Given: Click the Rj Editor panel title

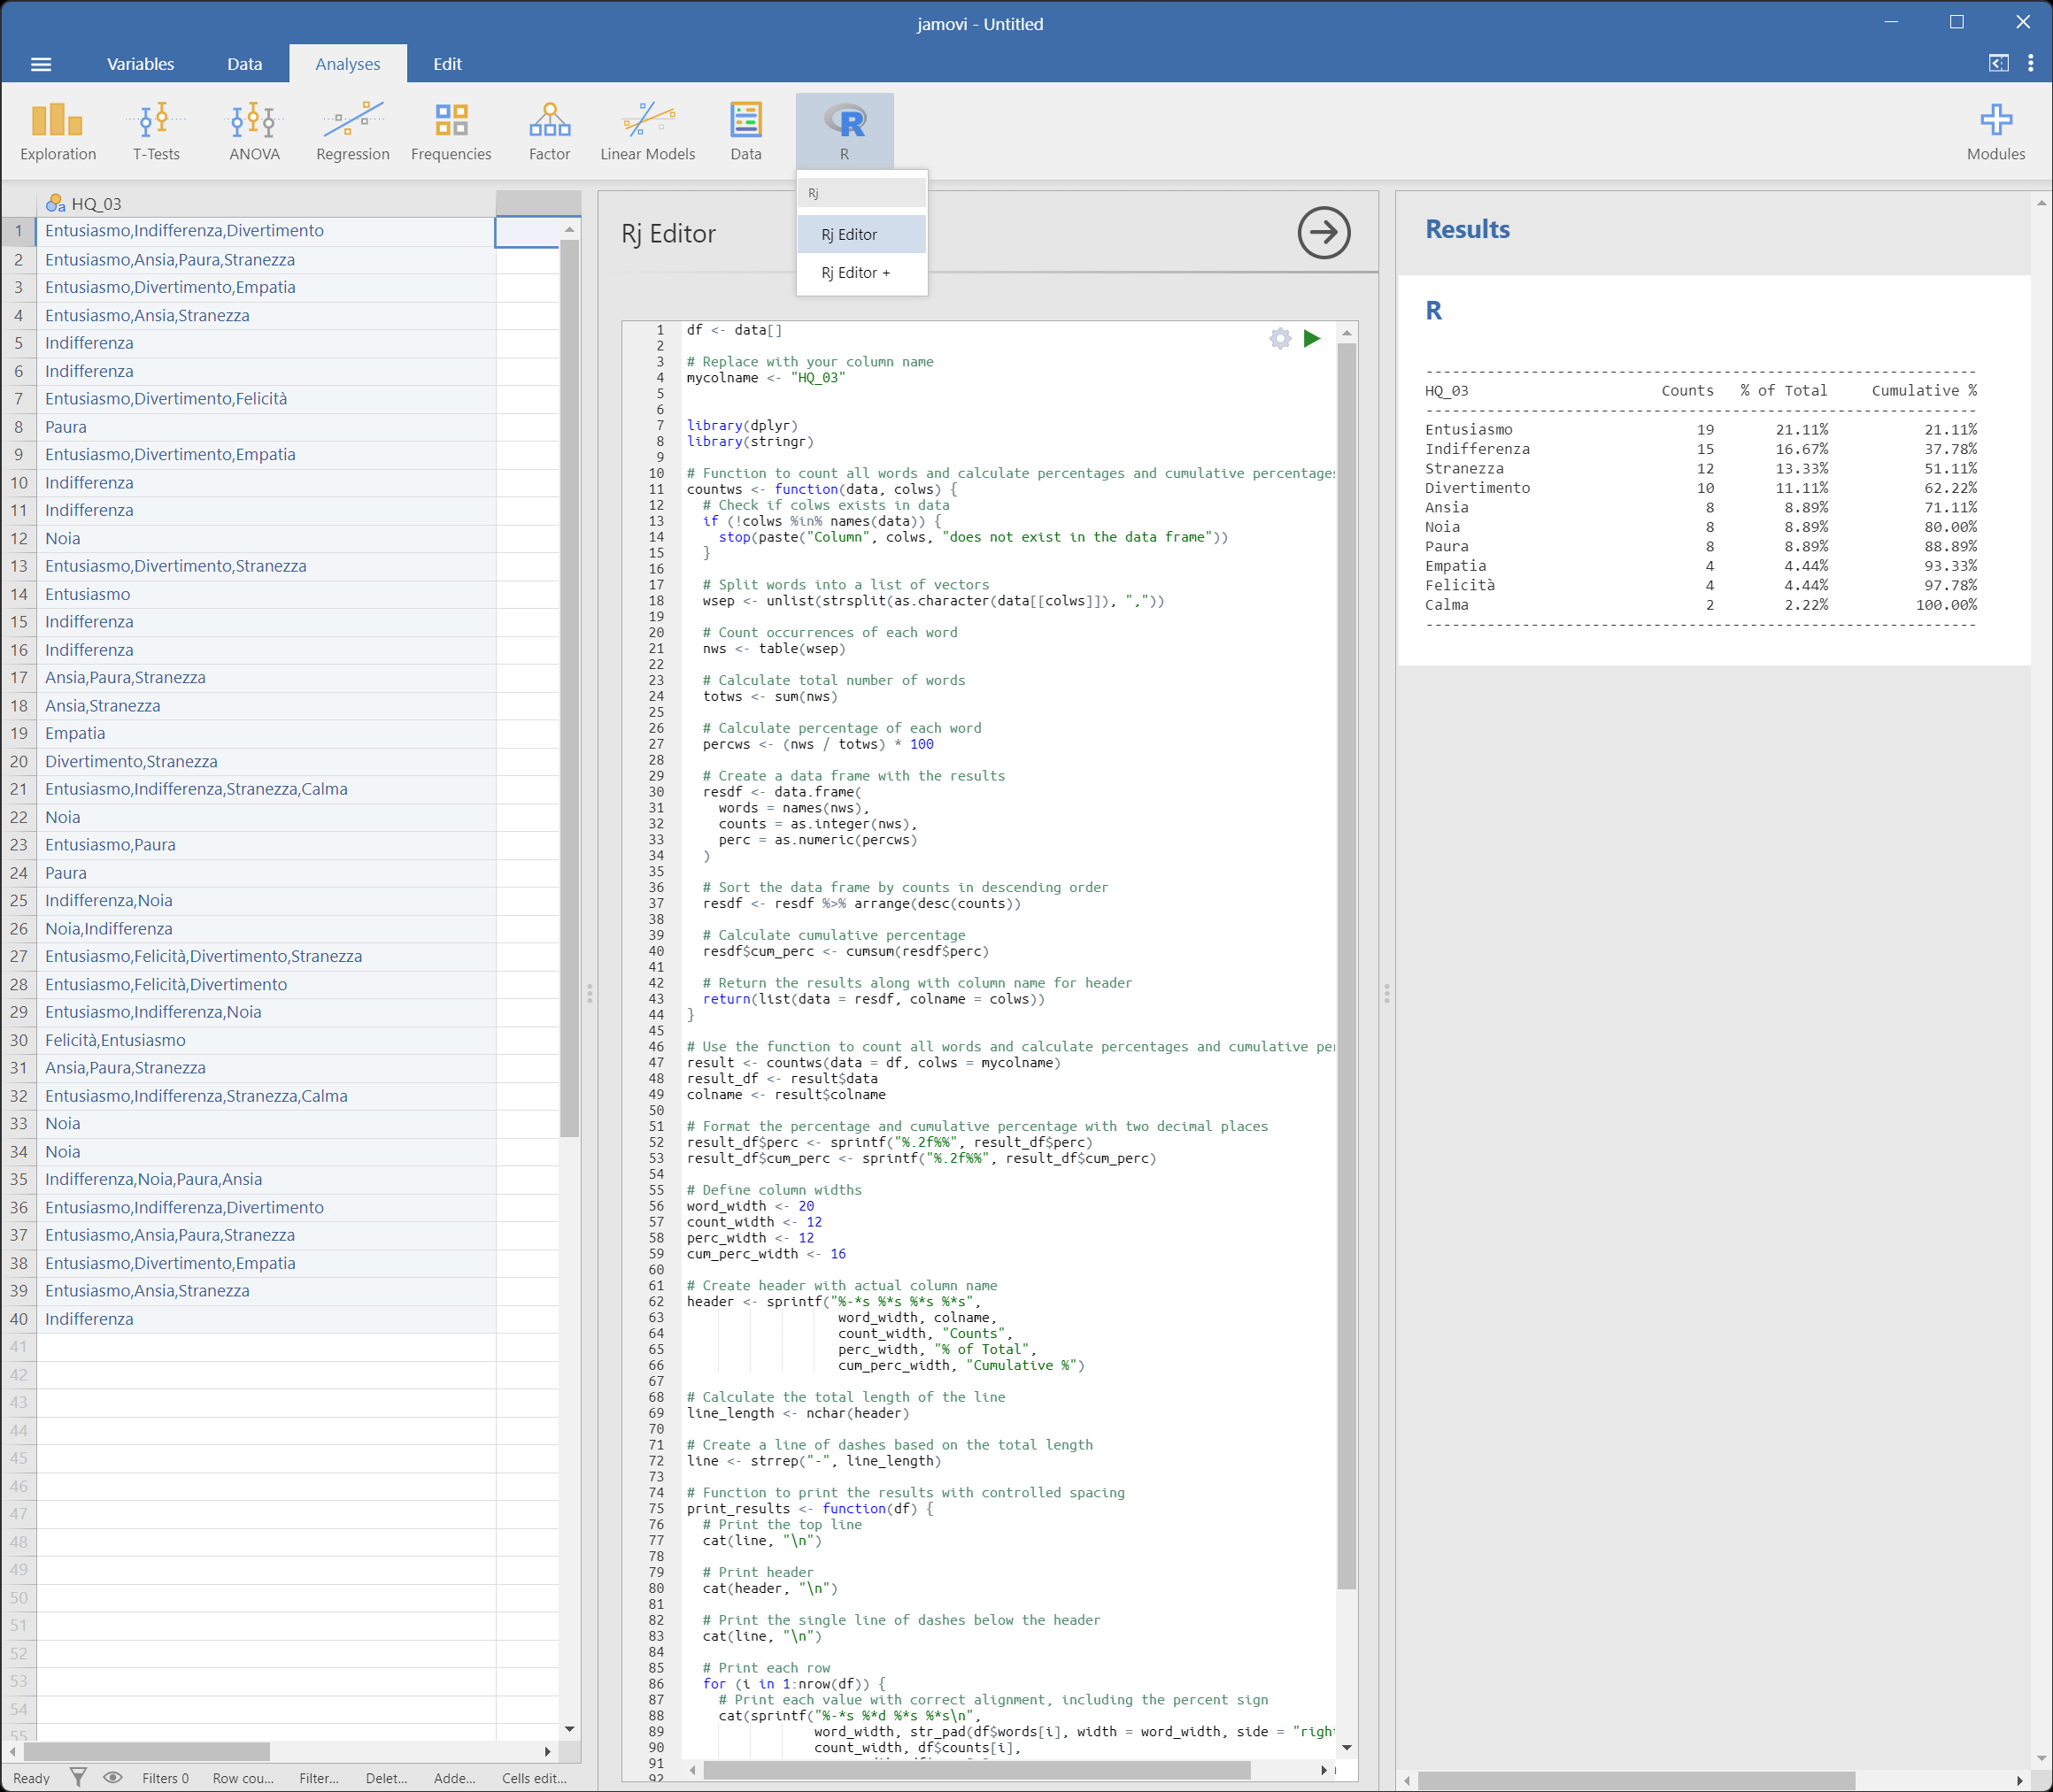Looking at the screenshot, I should point(668,233).
